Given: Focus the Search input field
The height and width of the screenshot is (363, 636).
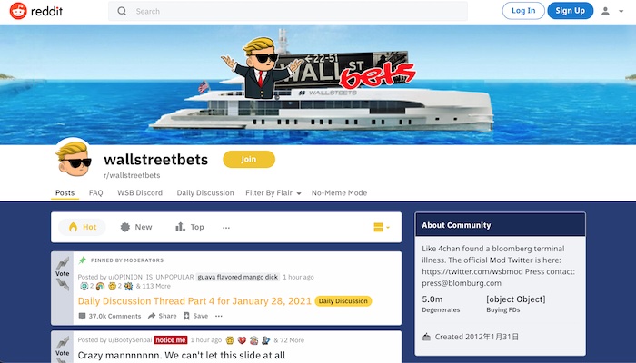Looking at the screenshot, I should coord(288,11).
